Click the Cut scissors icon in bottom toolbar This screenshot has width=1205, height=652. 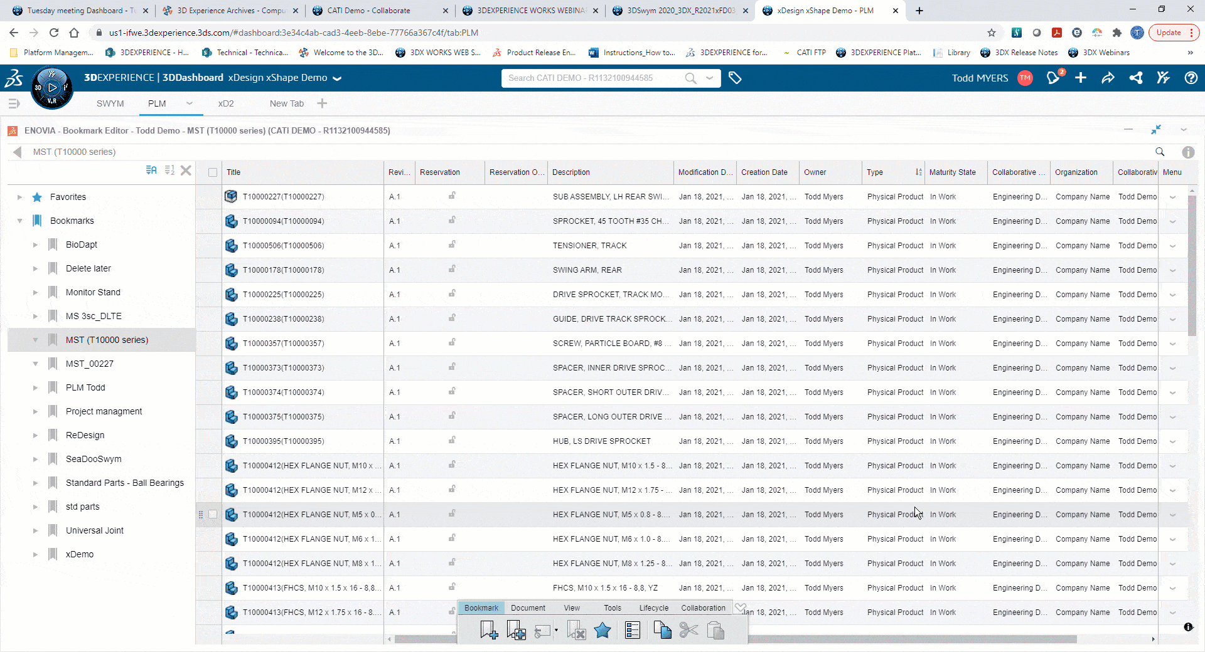(688, 630)
